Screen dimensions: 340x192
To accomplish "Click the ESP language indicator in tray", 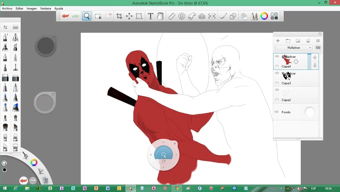I will 313,188.
